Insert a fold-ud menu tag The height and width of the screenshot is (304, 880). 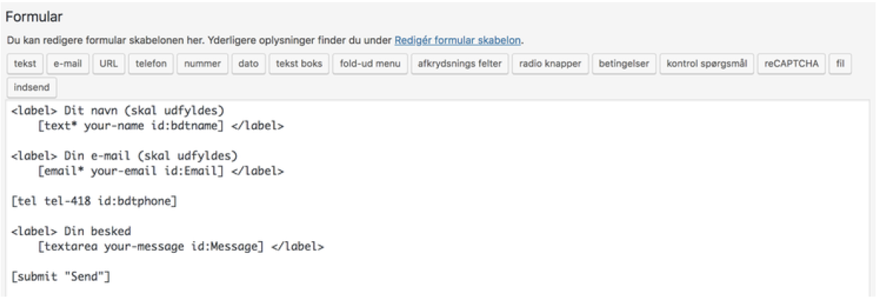pyautogui.click(x=370, y=64)
